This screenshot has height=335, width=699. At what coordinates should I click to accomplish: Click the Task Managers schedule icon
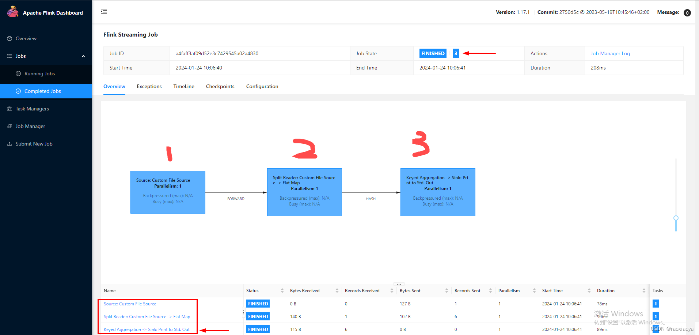click(10, 109)
